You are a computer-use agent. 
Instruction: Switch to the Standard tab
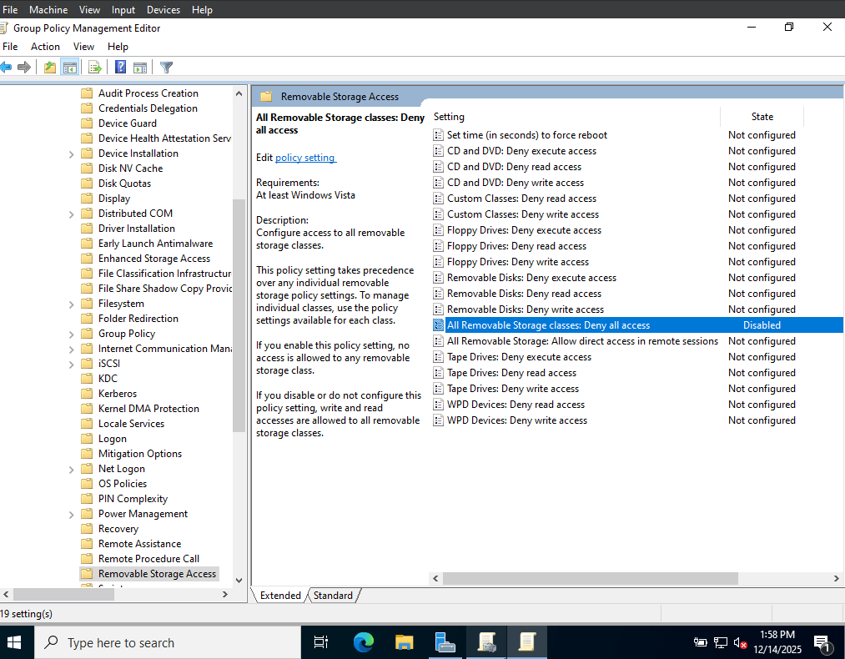click(333, 596)
